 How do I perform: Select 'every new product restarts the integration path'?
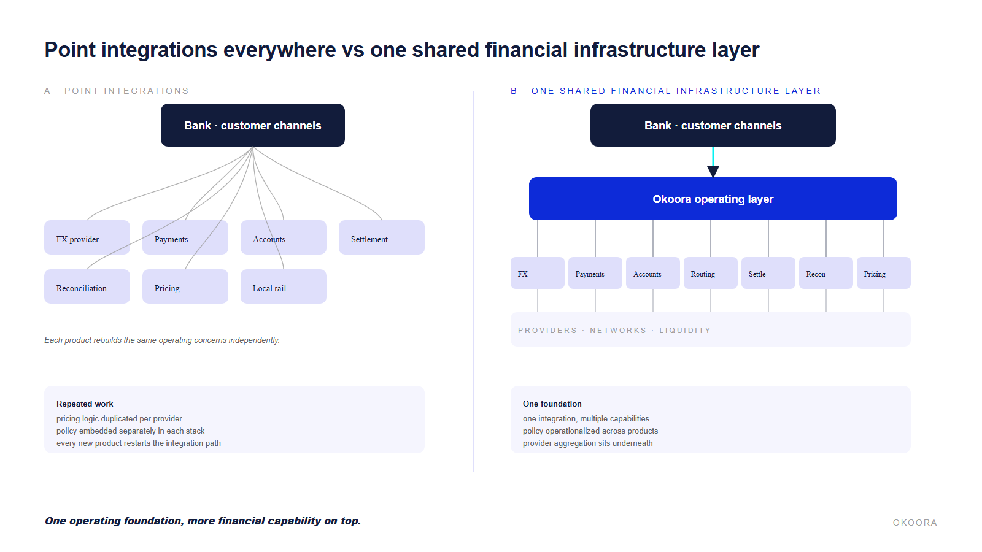tap(139, 443)
